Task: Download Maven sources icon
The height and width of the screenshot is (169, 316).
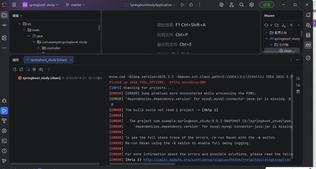Action: coord(284,25)
